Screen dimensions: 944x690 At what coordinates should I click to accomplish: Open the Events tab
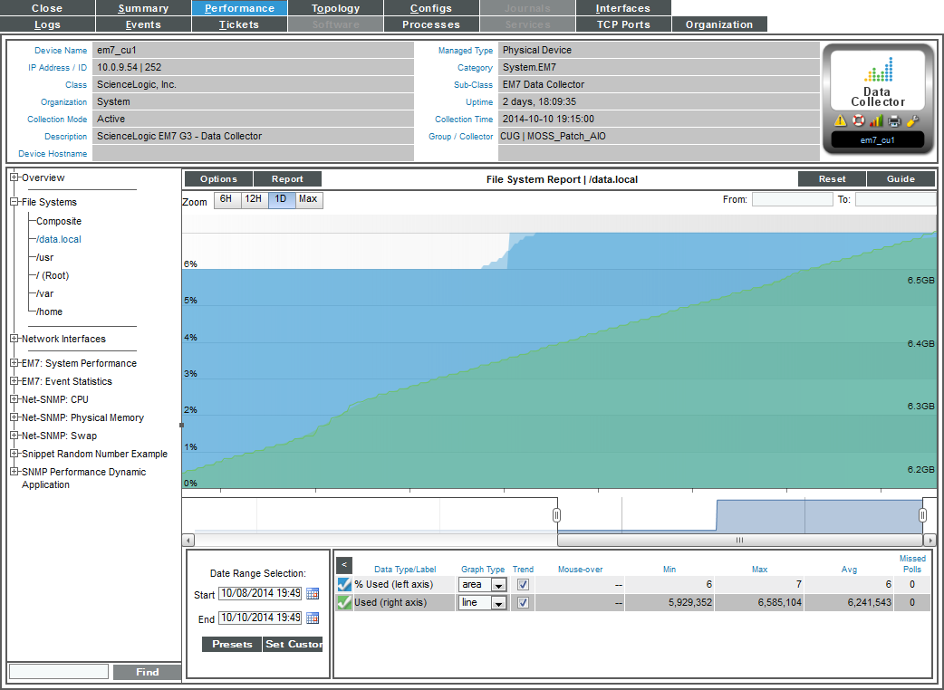[x=143, y=24]
